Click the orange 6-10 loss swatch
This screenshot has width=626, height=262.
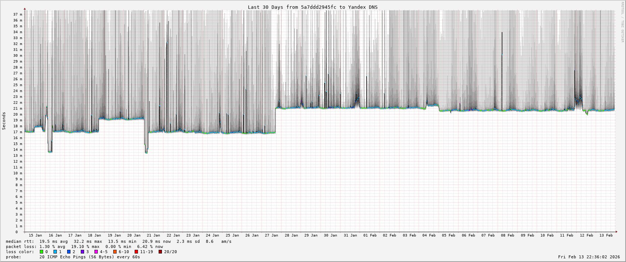click(x=115, y=252)
